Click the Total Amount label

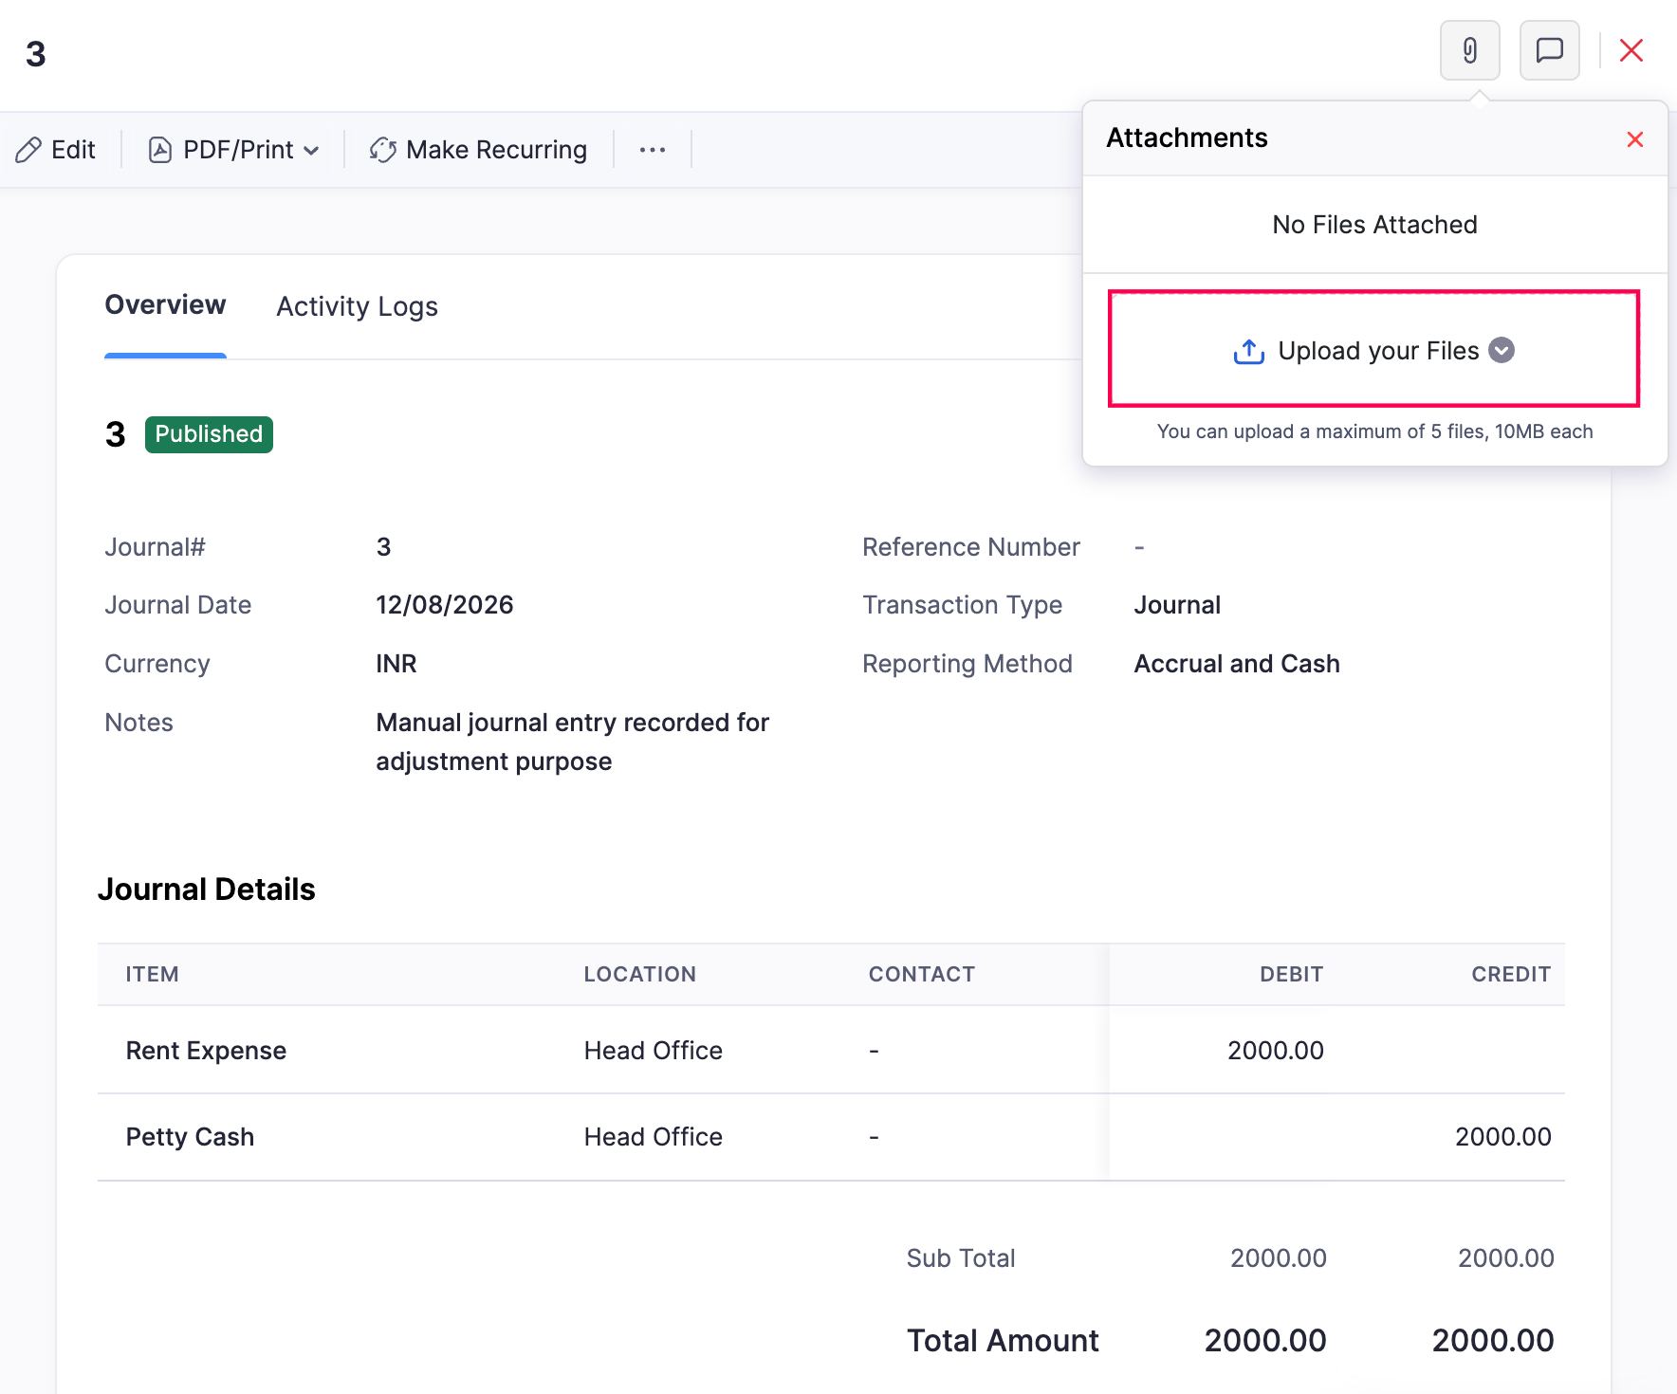coord(1003,1340)
